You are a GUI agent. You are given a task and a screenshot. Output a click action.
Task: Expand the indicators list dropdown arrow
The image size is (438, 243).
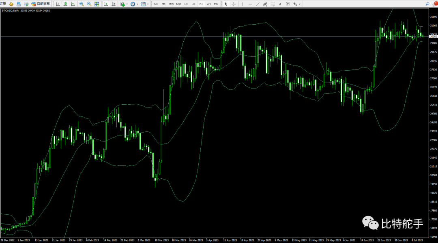127,4
